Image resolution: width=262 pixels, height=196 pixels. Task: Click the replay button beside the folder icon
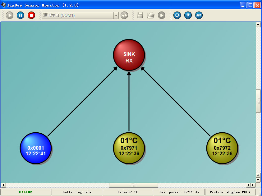click(162, 15)
